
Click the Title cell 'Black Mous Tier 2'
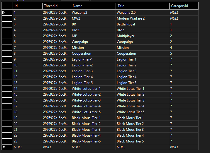142,124
